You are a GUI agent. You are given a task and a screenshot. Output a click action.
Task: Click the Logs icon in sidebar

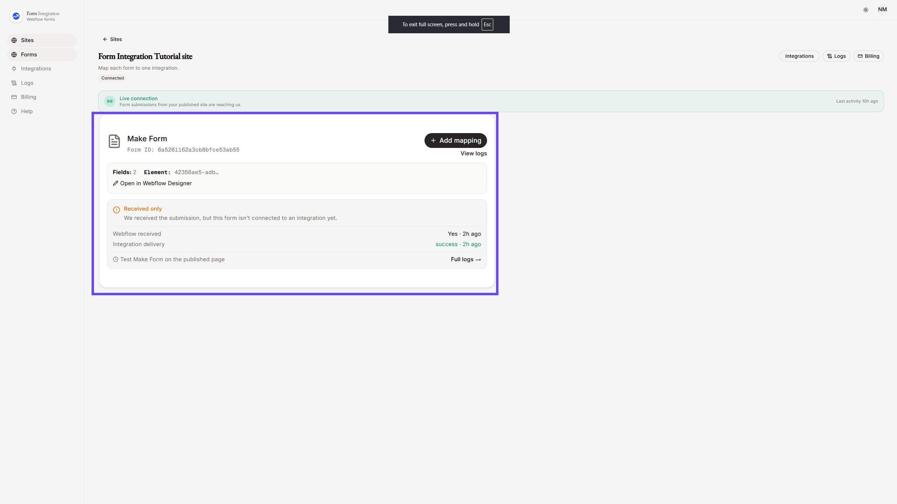[14, 83]
